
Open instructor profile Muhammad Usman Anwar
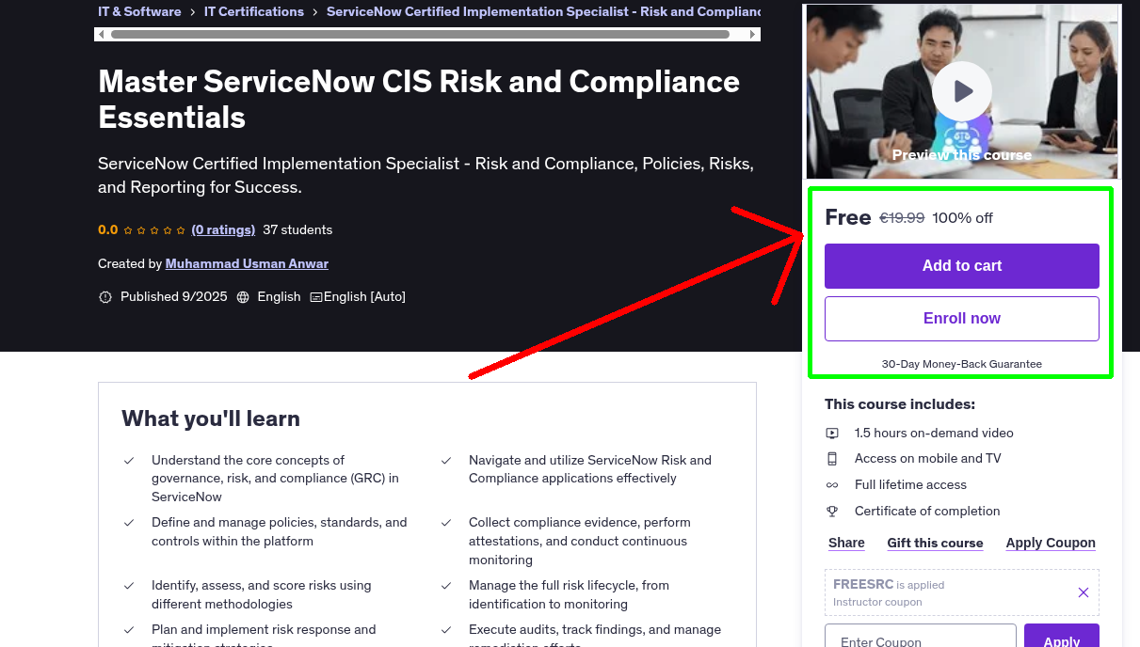[x=247, y=263]
